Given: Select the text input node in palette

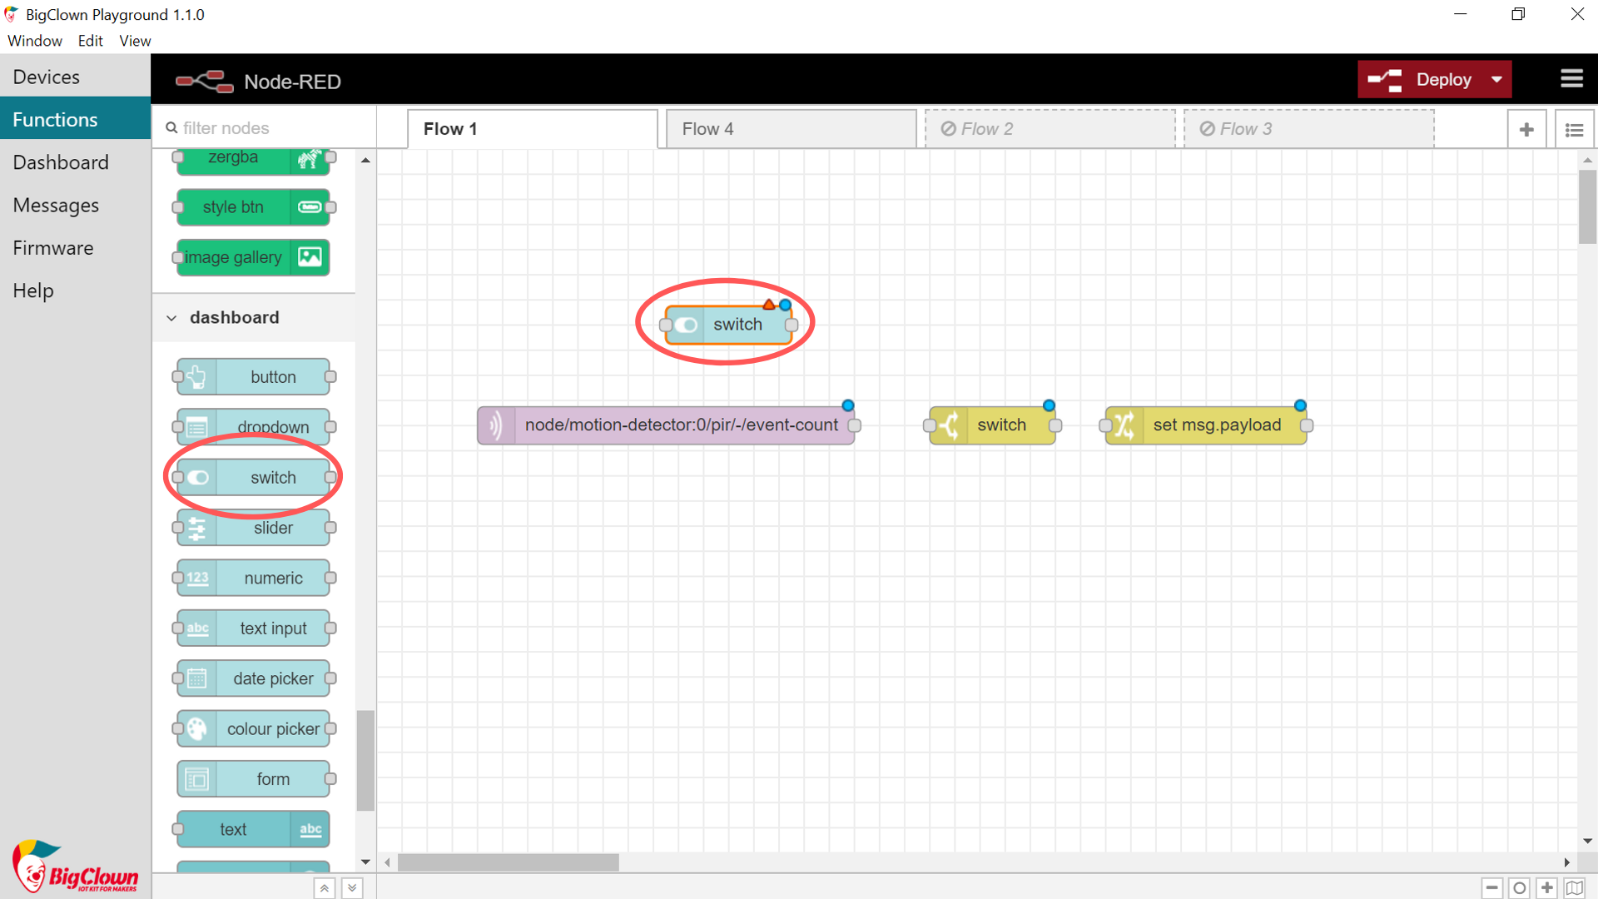Looking at the screenshot, I should pos(254,628).
